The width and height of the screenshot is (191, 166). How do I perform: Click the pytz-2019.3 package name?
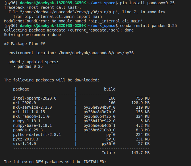26,139
